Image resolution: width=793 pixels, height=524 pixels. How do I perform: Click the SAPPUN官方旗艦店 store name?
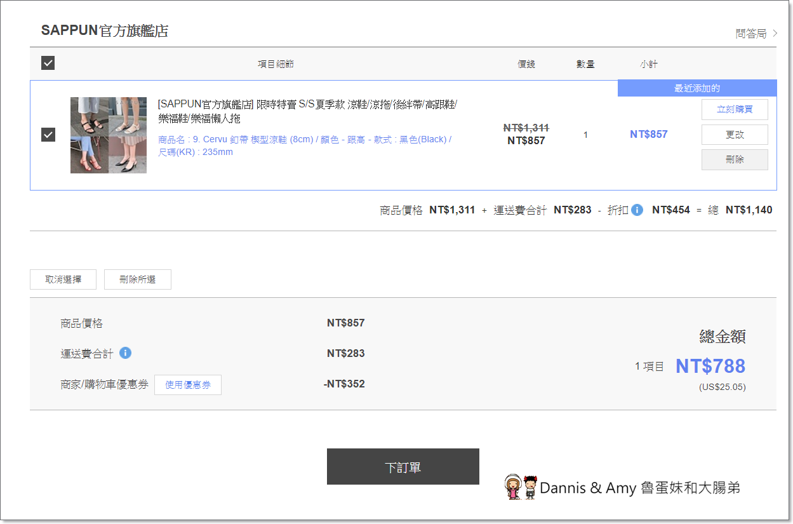pyautogui.click(x=105, y=31)
